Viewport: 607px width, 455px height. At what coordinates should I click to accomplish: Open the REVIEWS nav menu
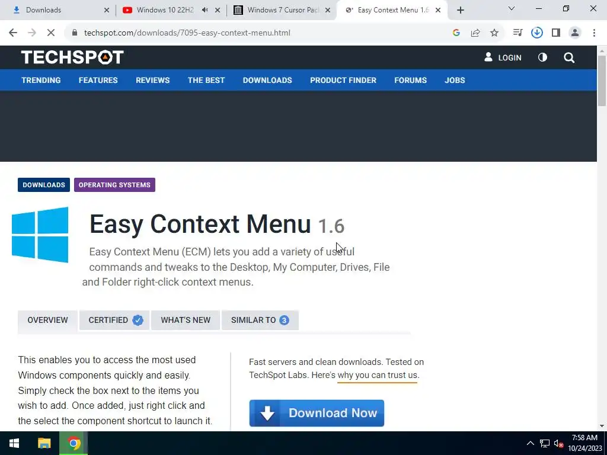click(x=152, y=80)
